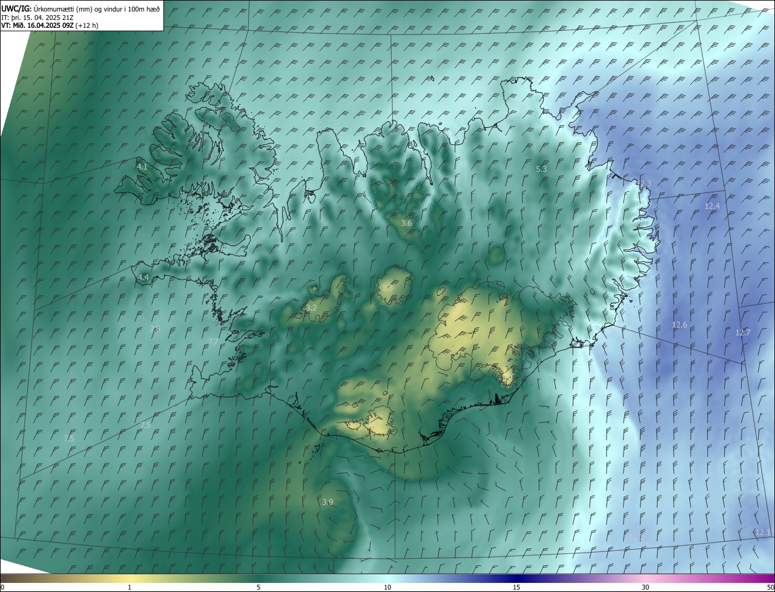775x592 pixels.
Task: Click the 4.1 value over the Westfjords
Action: (142, 166)
